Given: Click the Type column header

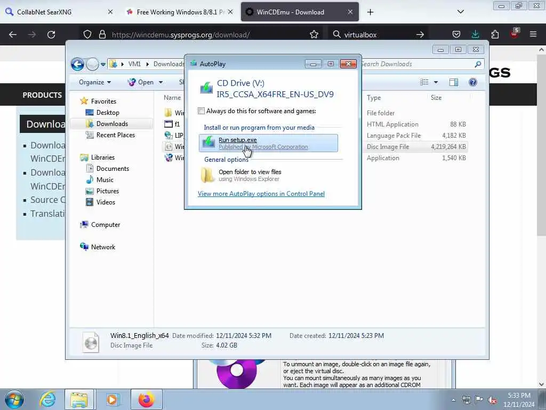Looking at the screenshot, I should coord(374,98).
